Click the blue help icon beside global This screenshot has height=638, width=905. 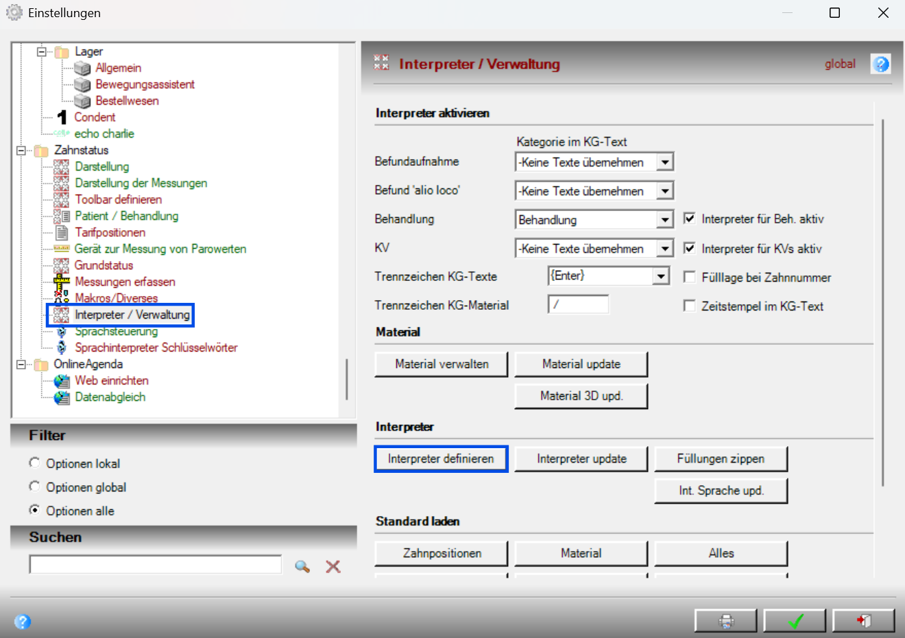click(881, 64)
